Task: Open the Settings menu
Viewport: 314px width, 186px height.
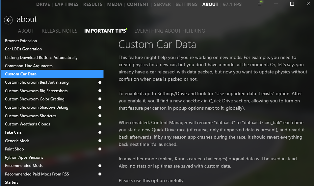Action: tap(186, 4)
